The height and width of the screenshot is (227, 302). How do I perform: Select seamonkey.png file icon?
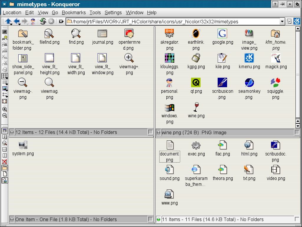coord(249,82)
